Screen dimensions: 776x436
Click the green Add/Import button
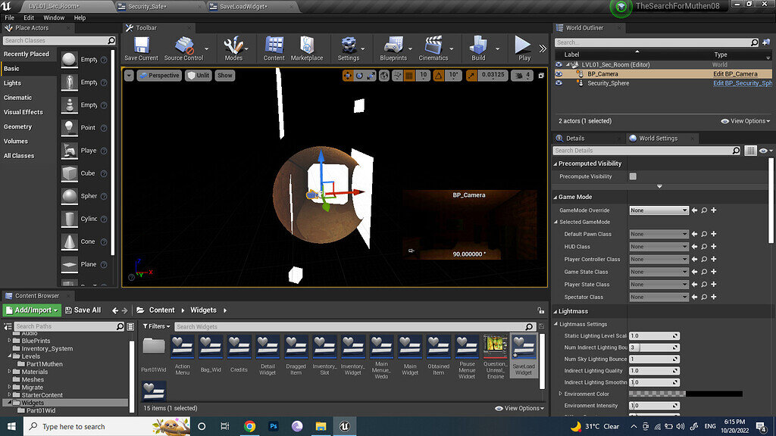32,310
